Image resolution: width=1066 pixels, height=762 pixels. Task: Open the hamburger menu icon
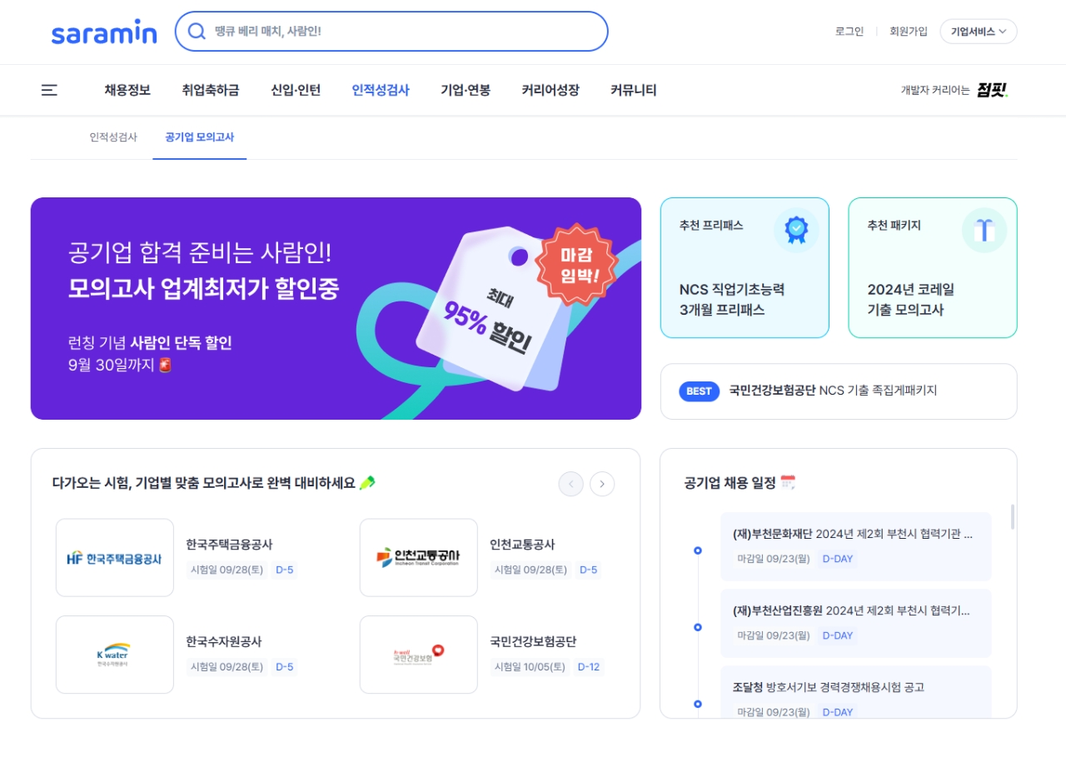[49, 90]
